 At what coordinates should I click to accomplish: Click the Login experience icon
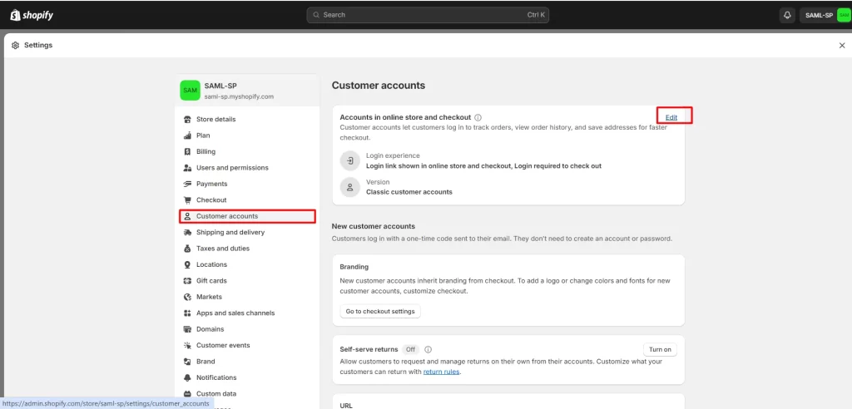pyautogui.click(x=350, y=160)
